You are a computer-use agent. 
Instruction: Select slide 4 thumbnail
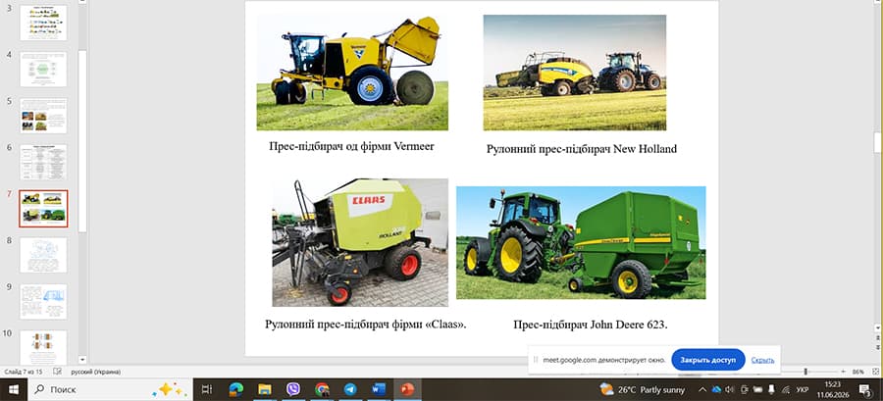43,70
